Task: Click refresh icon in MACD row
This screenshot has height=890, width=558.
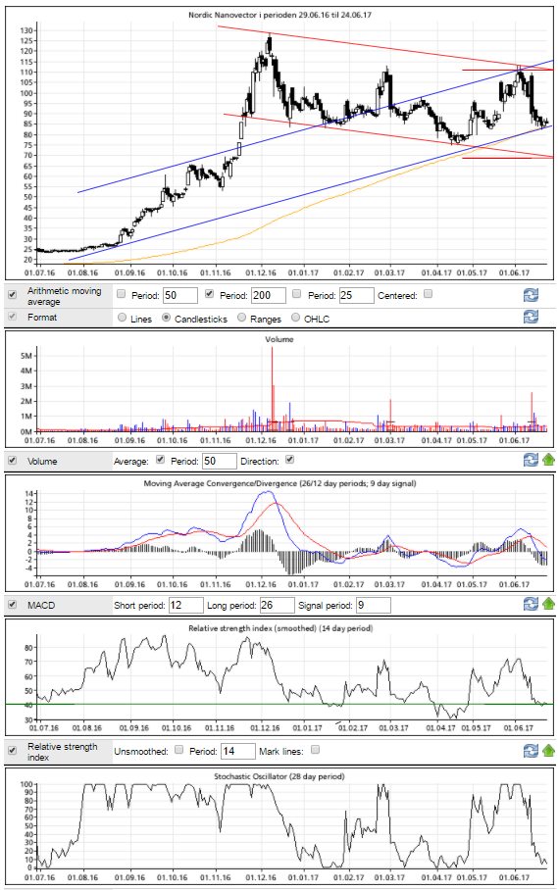Action: [531, 604]
